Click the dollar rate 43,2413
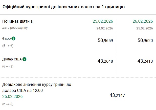Image resolution: width=156 pixels, height=110 pixels. tap(145, 61)
